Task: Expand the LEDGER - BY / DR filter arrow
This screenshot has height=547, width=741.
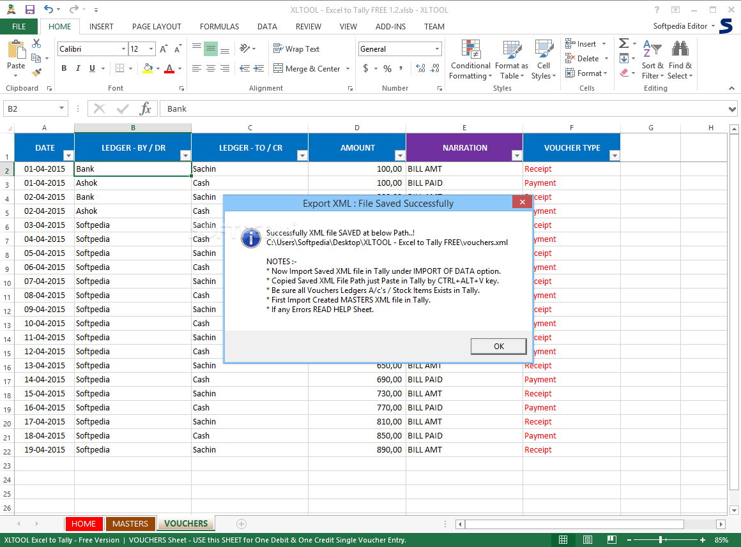Action: click(x=185, y=155)
